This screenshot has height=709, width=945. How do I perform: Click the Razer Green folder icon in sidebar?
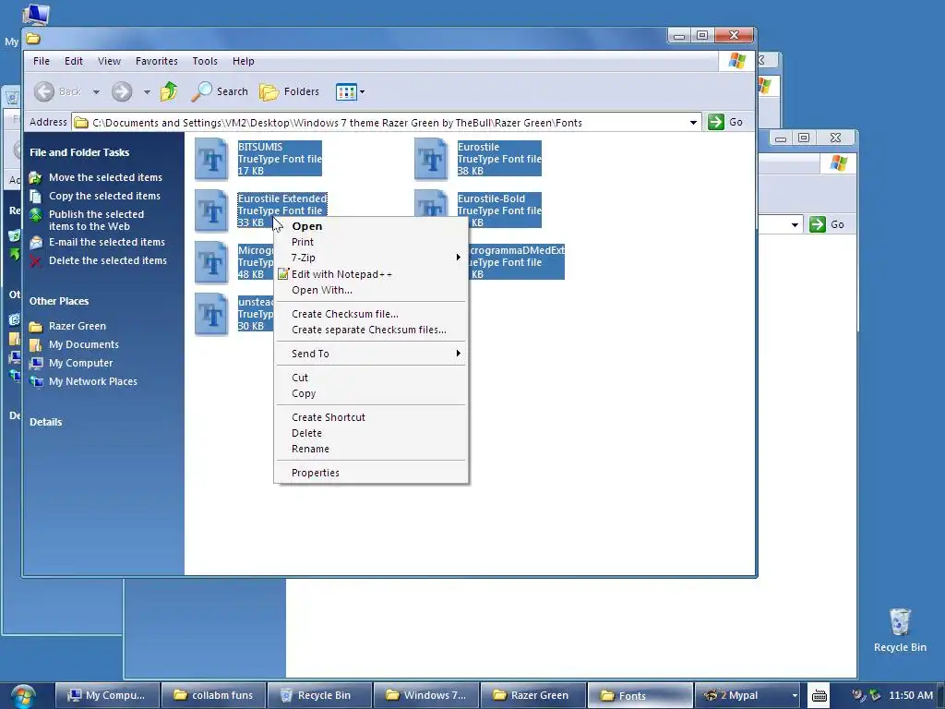[36, 326]
